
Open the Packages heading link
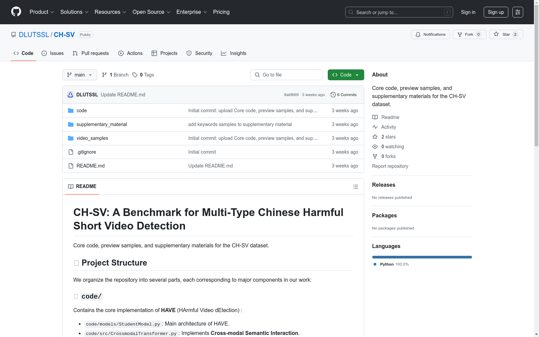[384, 215]
